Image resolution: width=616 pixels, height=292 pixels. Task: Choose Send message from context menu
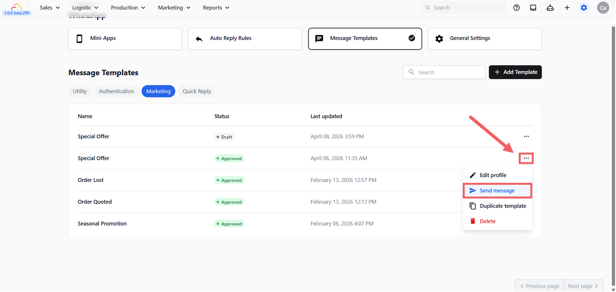pyautogui.click(x=497, y=191)
